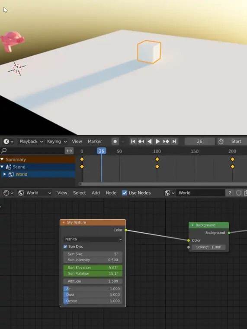Toggle the Use Nodes checkbox
Viewport: 247px width, 329px height.
(125, 193)
